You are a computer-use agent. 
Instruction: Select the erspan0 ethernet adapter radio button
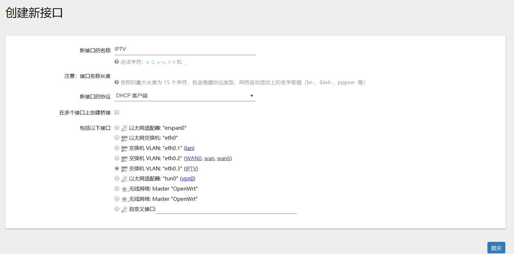pos(117,128)
